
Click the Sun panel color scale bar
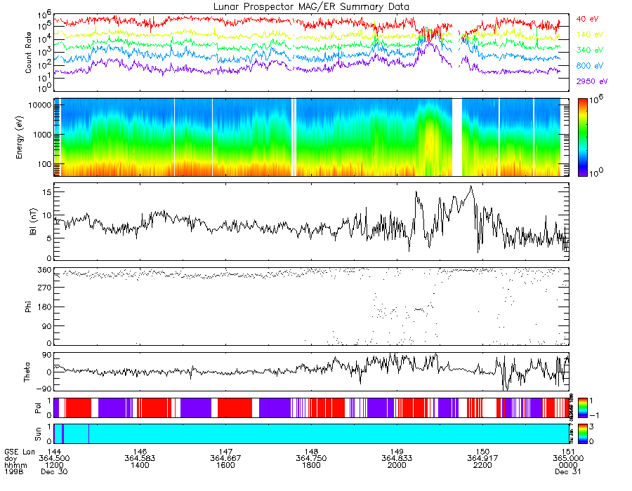click(x=582, y=433)
